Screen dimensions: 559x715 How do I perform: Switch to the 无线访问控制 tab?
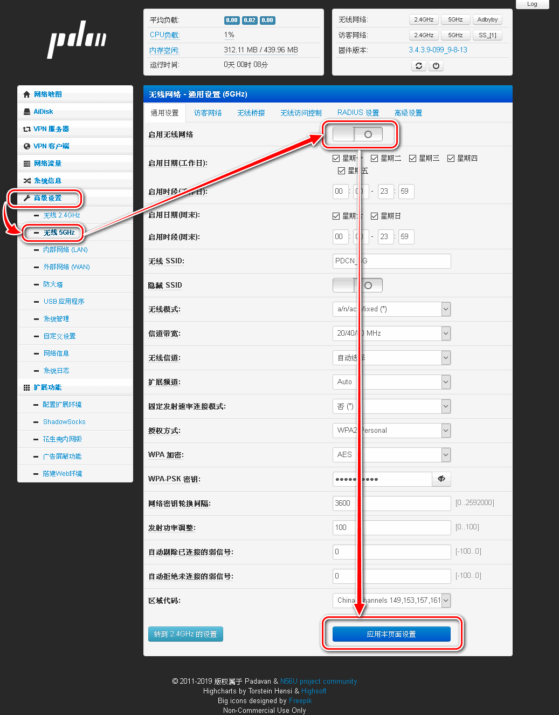(301, 113)
